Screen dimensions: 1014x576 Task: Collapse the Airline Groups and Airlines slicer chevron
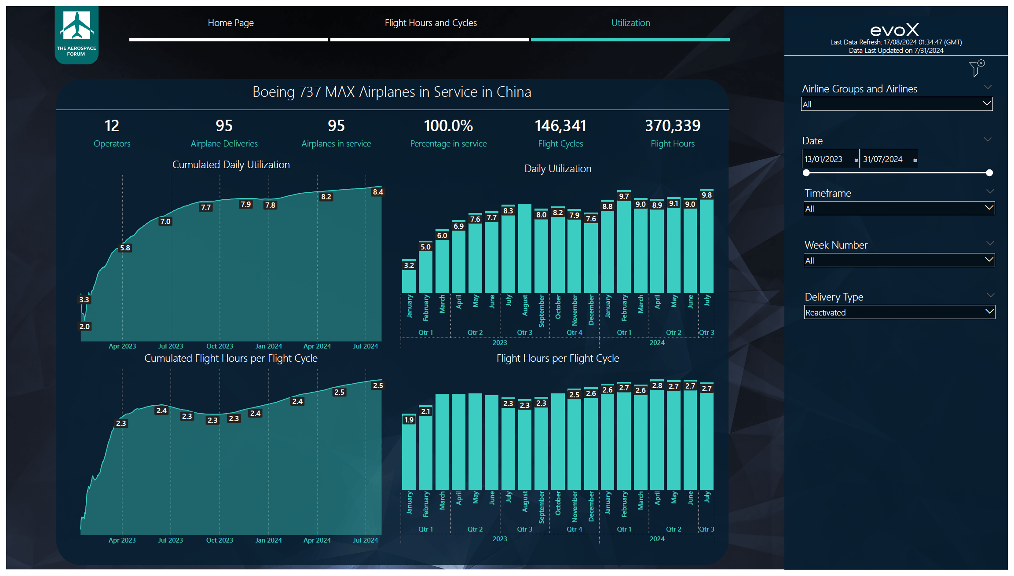[x=988, y=87]
